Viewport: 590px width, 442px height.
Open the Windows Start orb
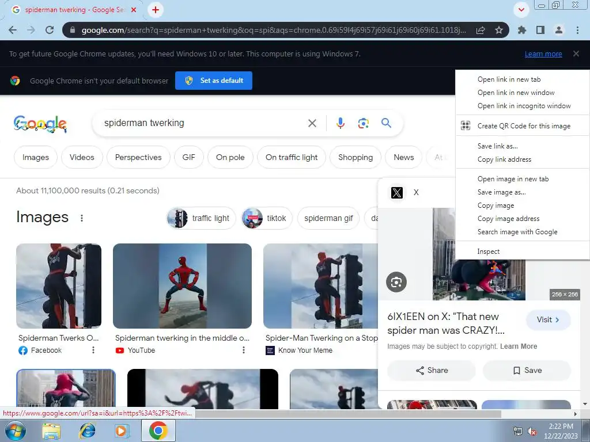pos(16,430)
